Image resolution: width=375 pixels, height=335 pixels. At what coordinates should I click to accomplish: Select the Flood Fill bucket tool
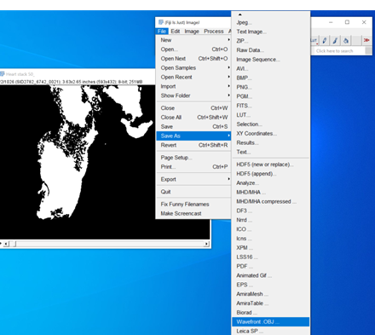click(346, 40)
